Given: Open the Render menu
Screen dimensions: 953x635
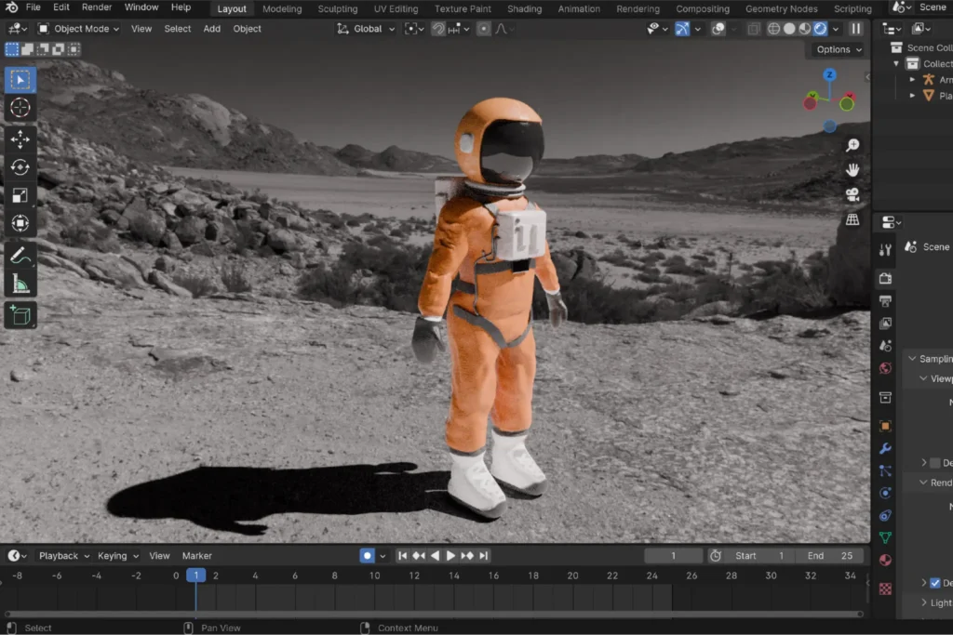Looking at the screenshot, I should (x=97, y=7).
